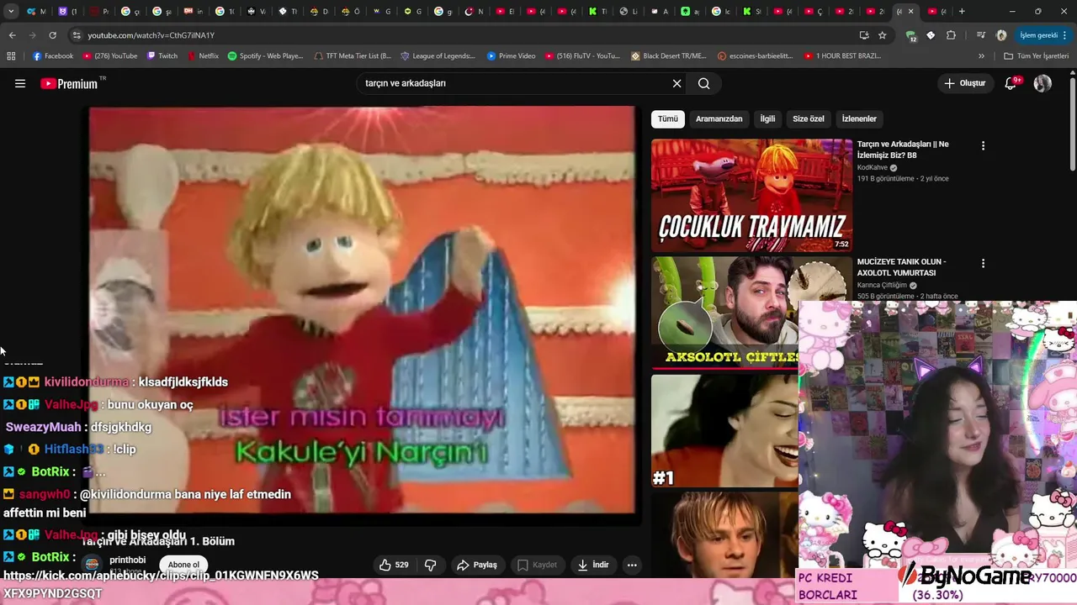Screen dimensions: 1077x605
Task: Open Chrome extensions puzzle icon
Action: pyautogui.click(x=951, y=35)
